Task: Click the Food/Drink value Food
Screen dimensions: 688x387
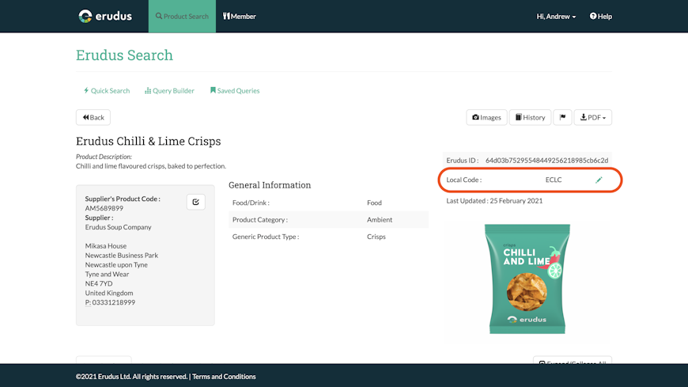Action: coord(374,203)
